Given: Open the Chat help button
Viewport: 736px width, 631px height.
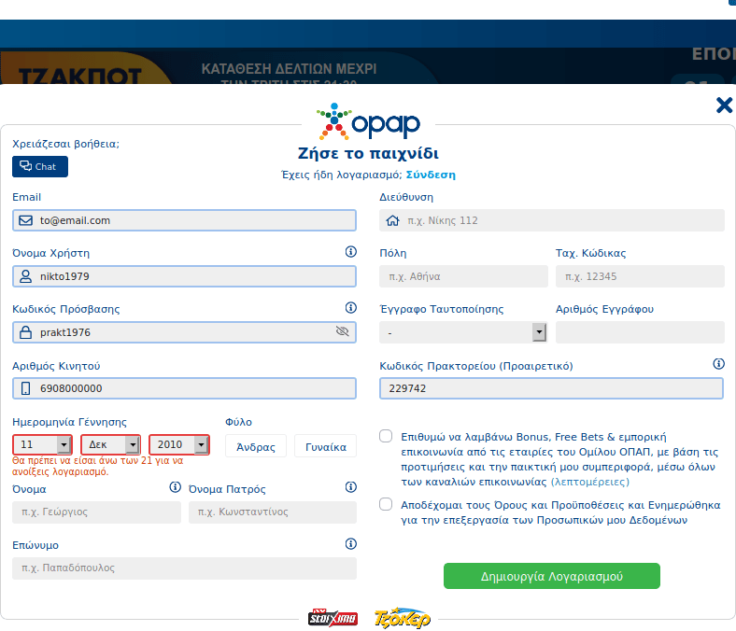Looking at the screenshot, I should click(x=40, y=166).
